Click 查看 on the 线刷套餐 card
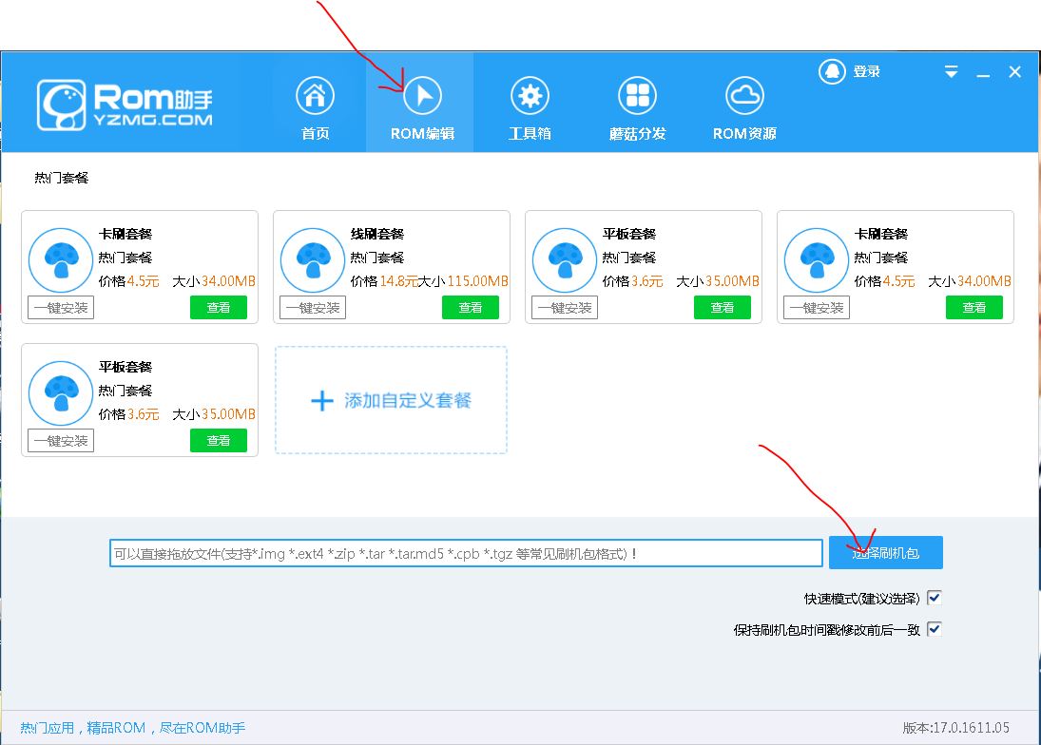Viewport: 1041px width, 745px height. pos(470,307)
